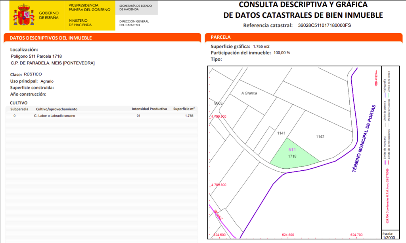Click the "4.709.900" coordinate label
Image resolution: width=406 pixels, height=243 pixels.
click(x=219, y=116)
